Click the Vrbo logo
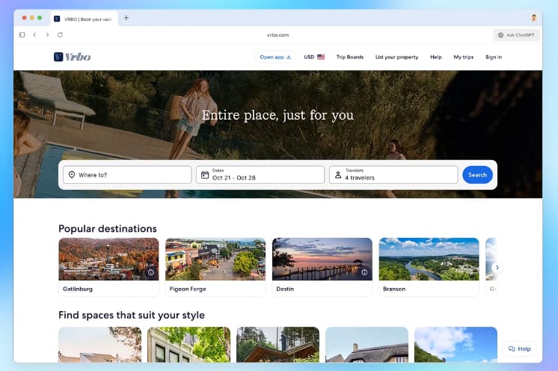Screen dimensions: 558x371 [x=73, y=57]
